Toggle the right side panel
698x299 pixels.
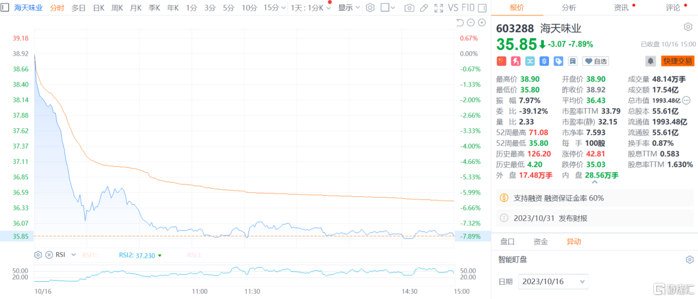(483, 8)
